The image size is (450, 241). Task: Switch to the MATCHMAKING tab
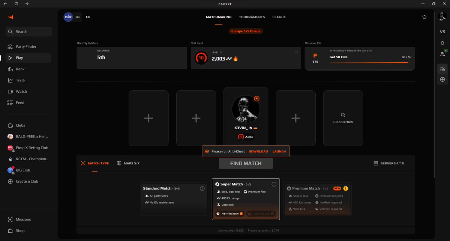pyautogui.click(x=219, y=17)
